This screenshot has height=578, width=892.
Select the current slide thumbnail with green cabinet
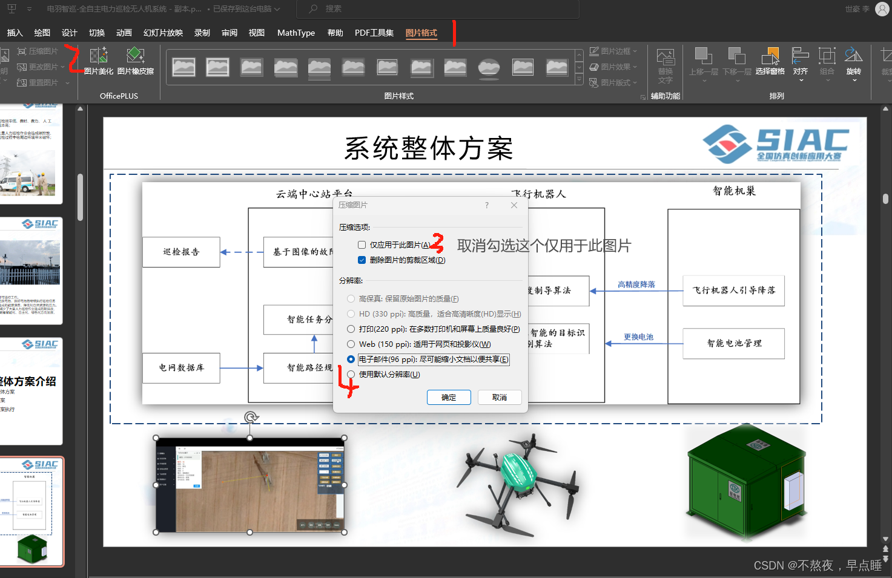(x=31, y=511)
